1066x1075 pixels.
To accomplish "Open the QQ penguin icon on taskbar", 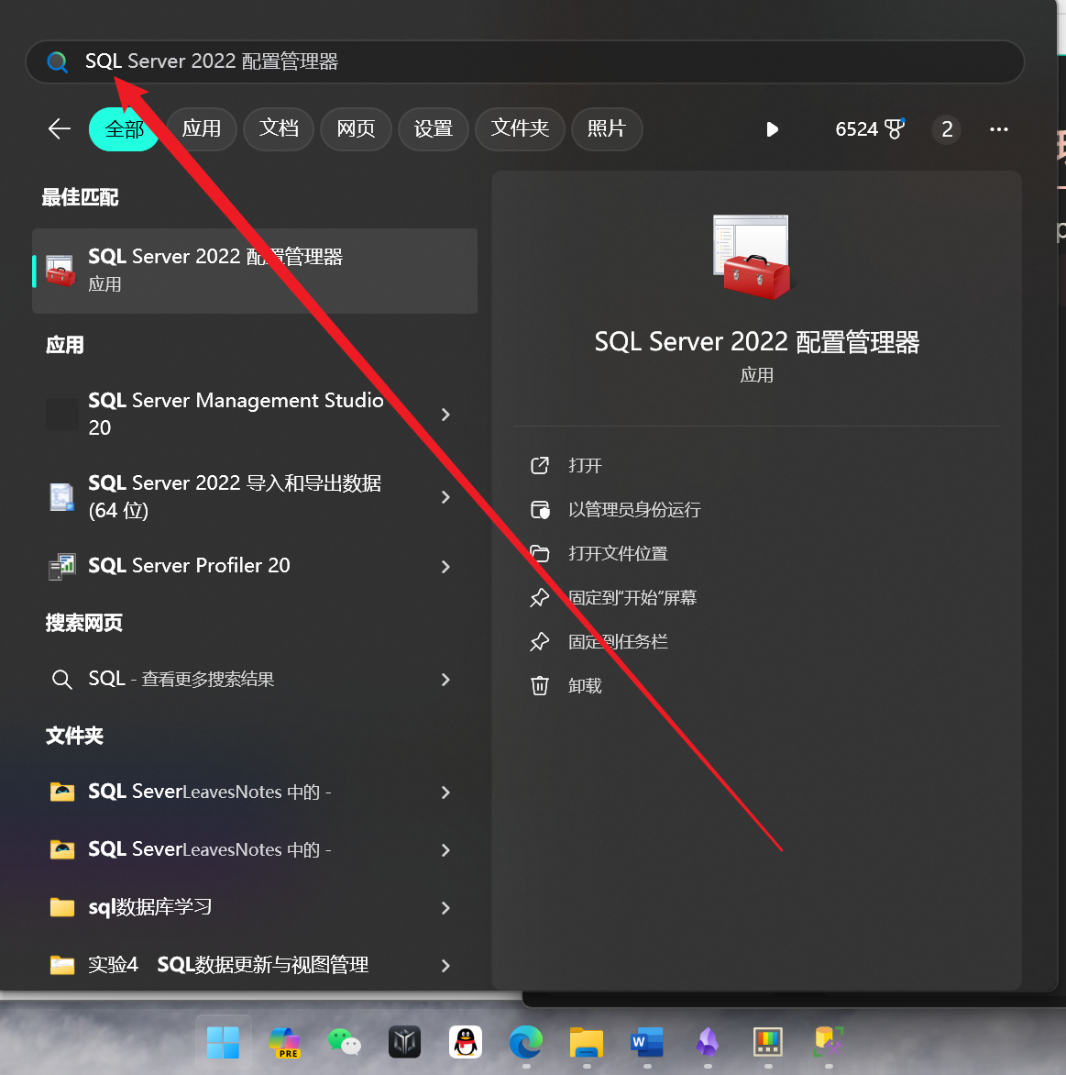I will pos(466,1042).
